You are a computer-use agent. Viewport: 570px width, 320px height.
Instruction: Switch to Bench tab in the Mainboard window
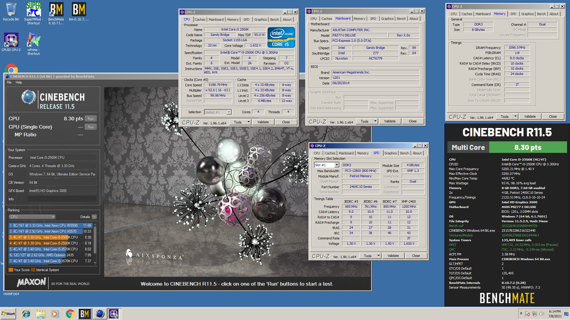coord(401,19)
